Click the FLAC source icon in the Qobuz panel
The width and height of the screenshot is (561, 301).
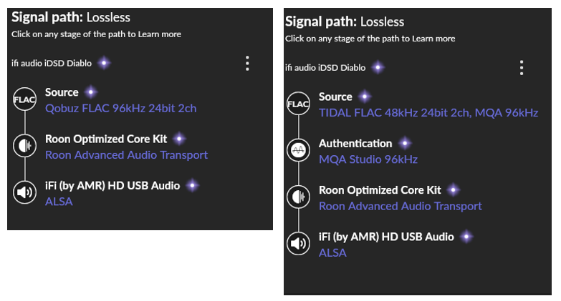(24, 99)
